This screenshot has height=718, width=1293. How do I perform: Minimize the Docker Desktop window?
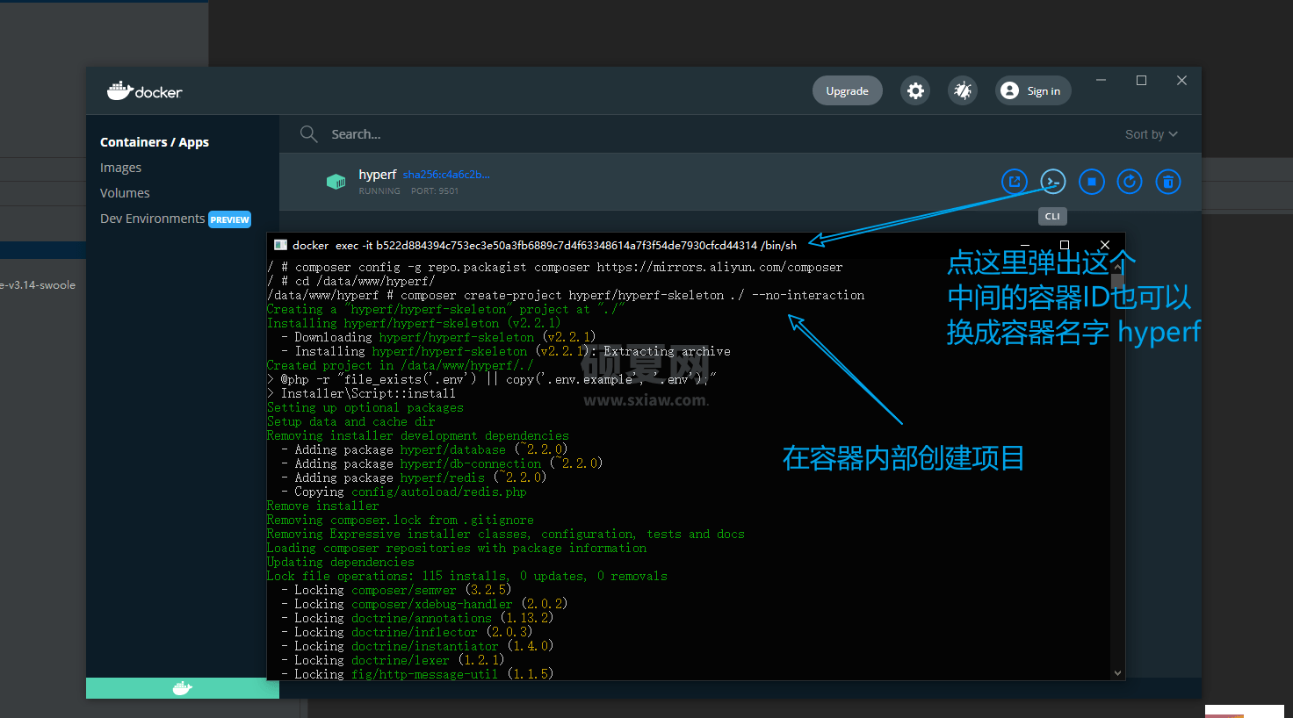point(1101,80)
